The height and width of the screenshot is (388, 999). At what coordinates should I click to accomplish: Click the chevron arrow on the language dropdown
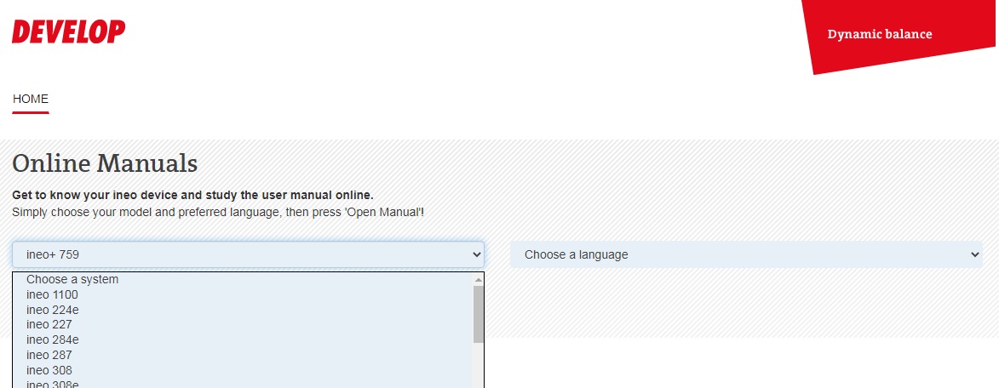[975, 254]
